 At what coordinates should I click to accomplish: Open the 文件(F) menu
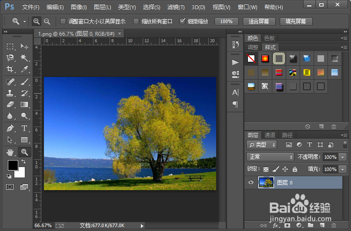(30, 7)
